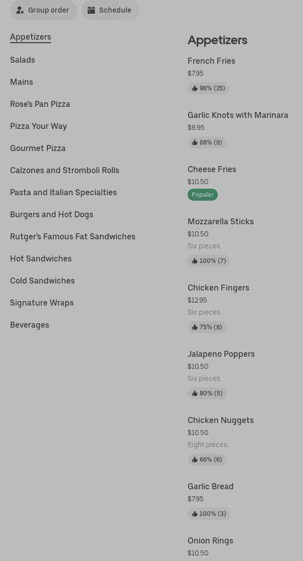
Task: Open Signature Wraps category
Action: tap(42, 303)
